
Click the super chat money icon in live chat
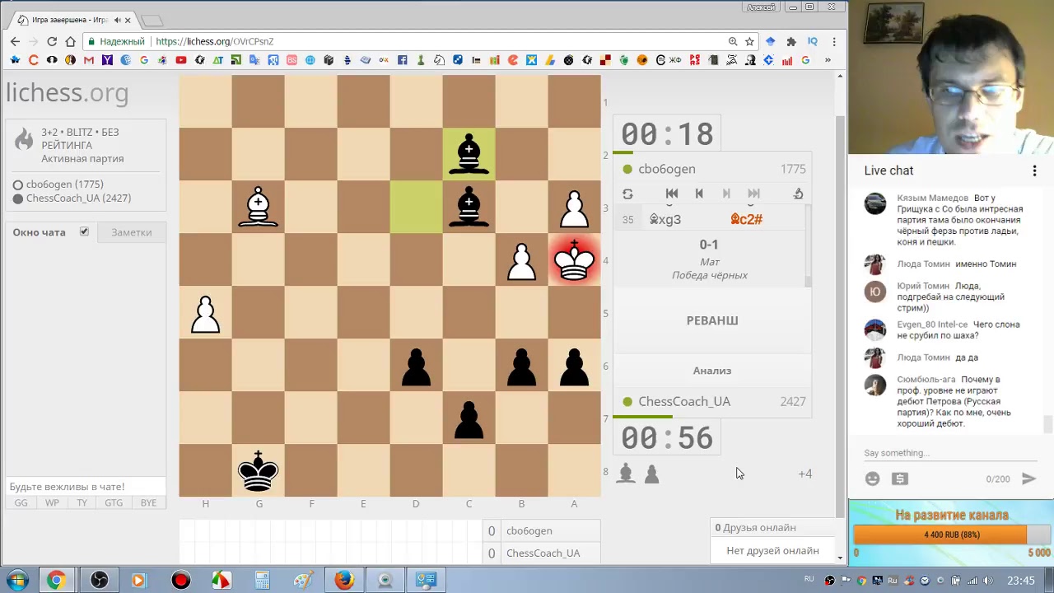pos(899,479)
